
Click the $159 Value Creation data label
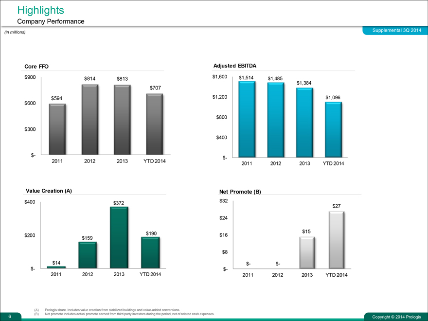tap(88, 237)
